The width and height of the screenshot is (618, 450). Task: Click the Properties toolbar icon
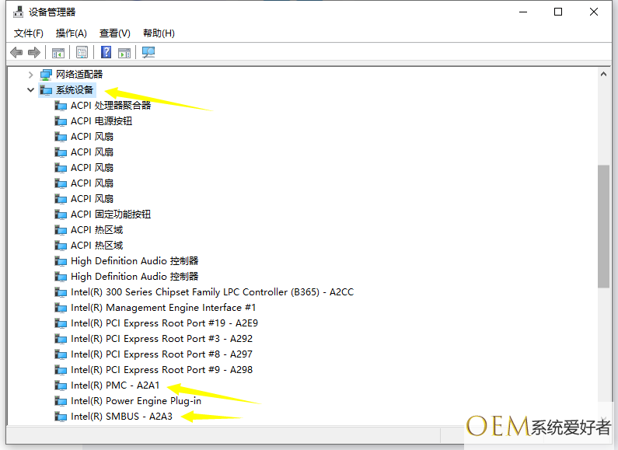point(82,52)
